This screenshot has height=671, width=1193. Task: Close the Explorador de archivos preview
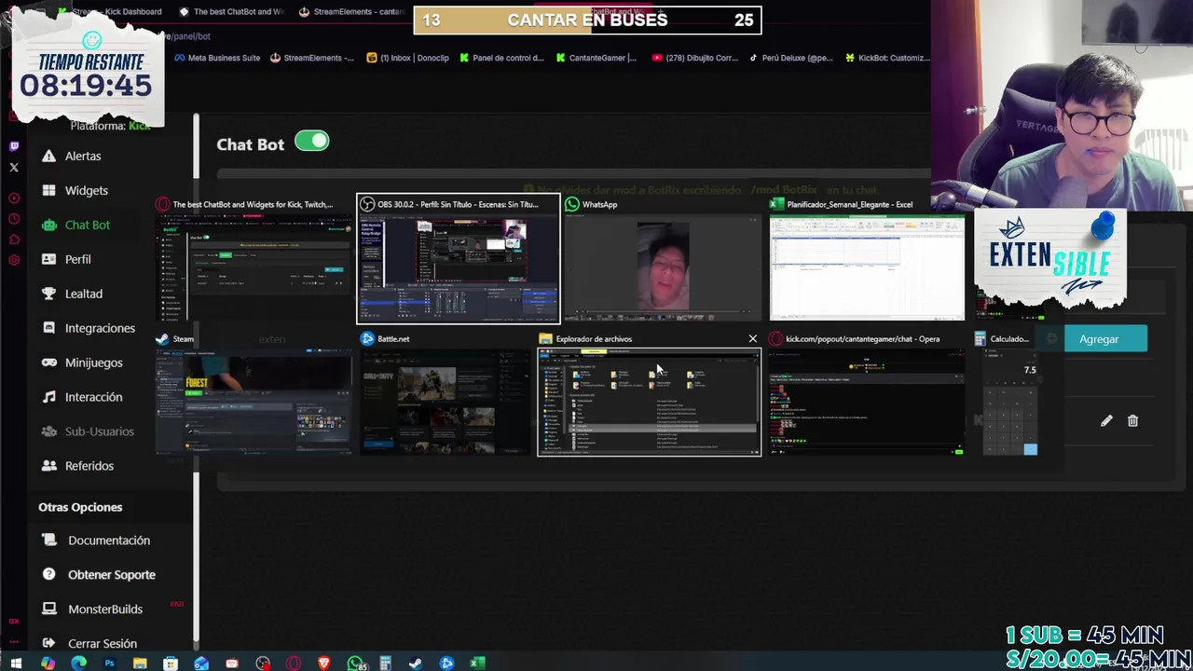click(752, 339)
